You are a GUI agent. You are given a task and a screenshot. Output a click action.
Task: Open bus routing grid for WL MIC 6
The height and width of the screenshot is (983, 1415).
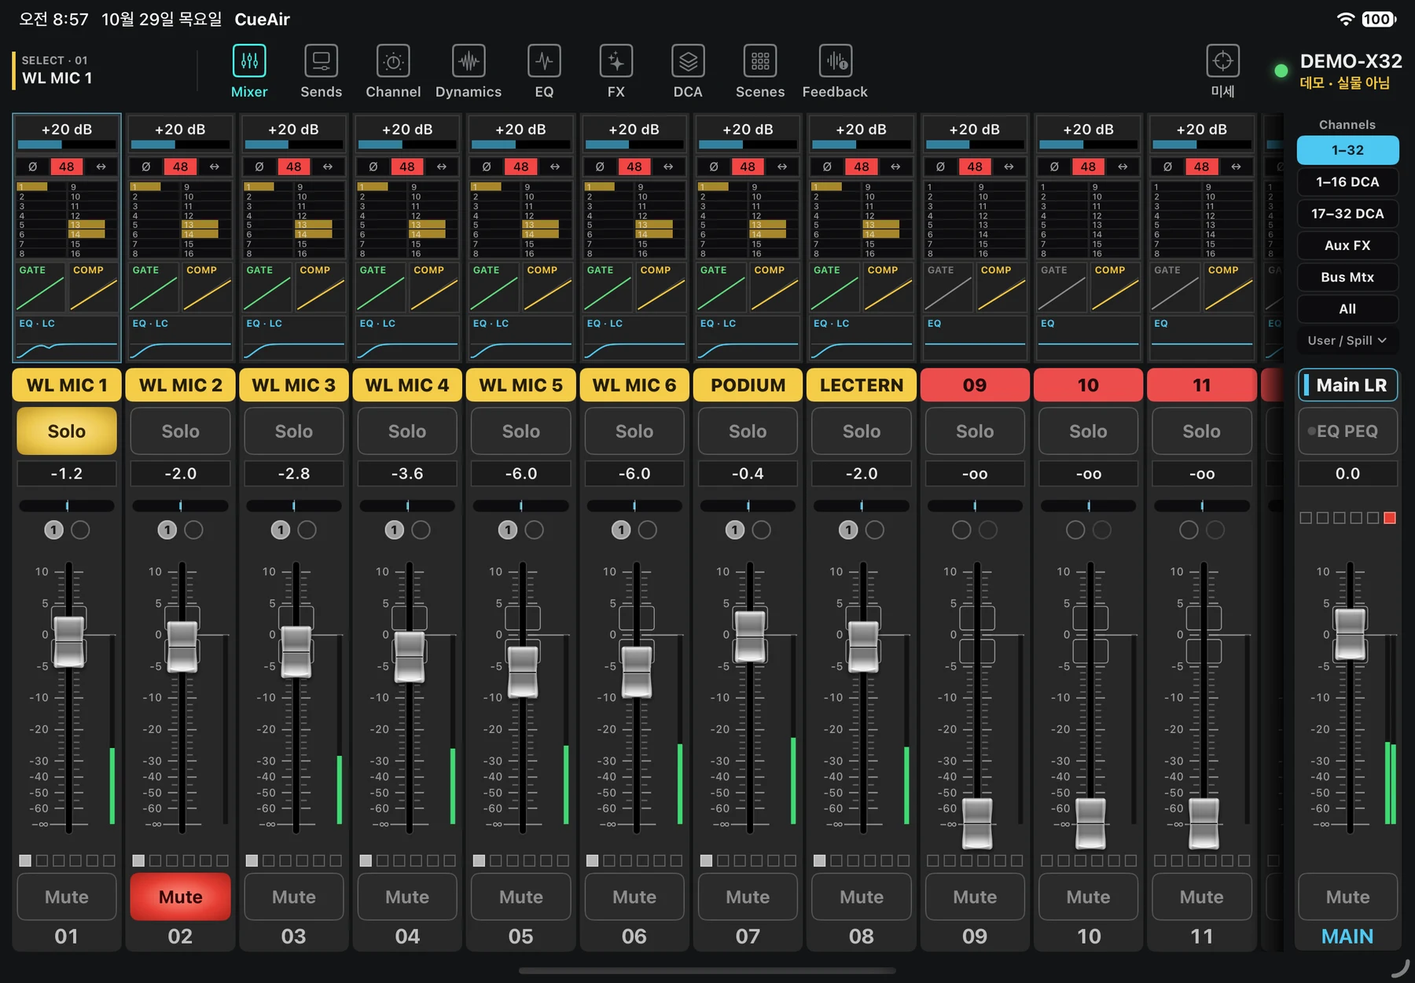pos(634,220)
